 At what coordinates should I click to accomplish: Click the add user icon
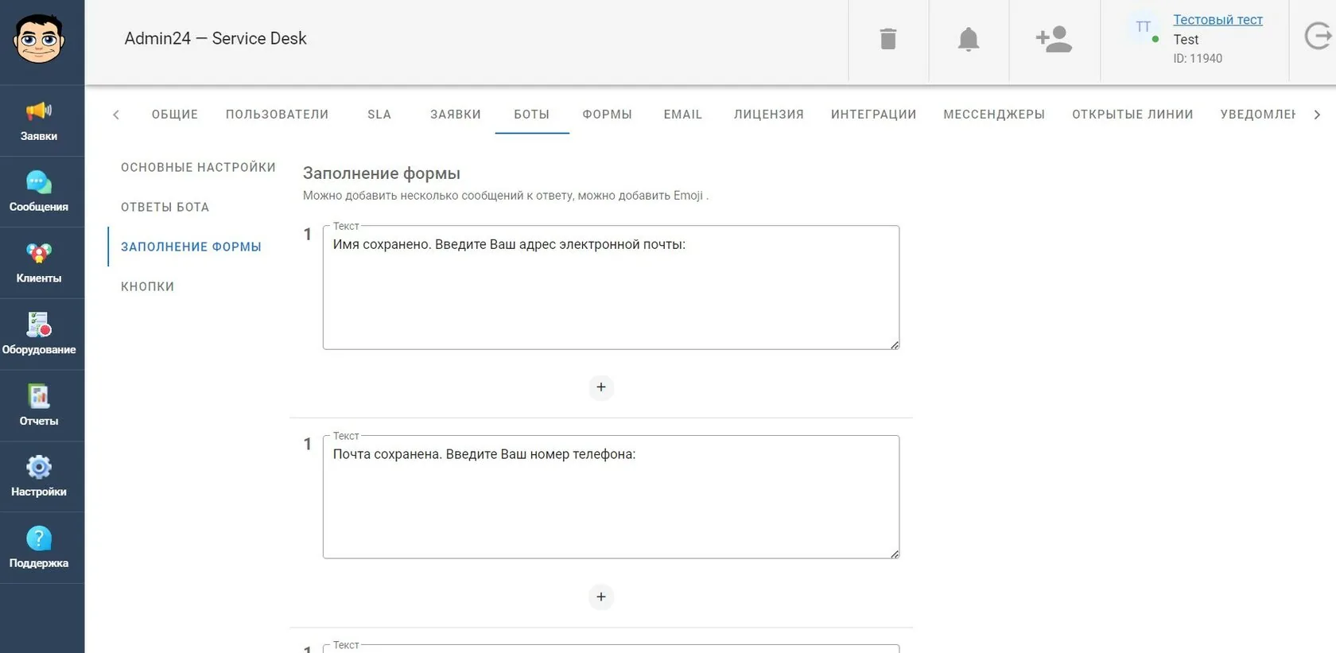pyautogui.click(x=1054, y=39)
